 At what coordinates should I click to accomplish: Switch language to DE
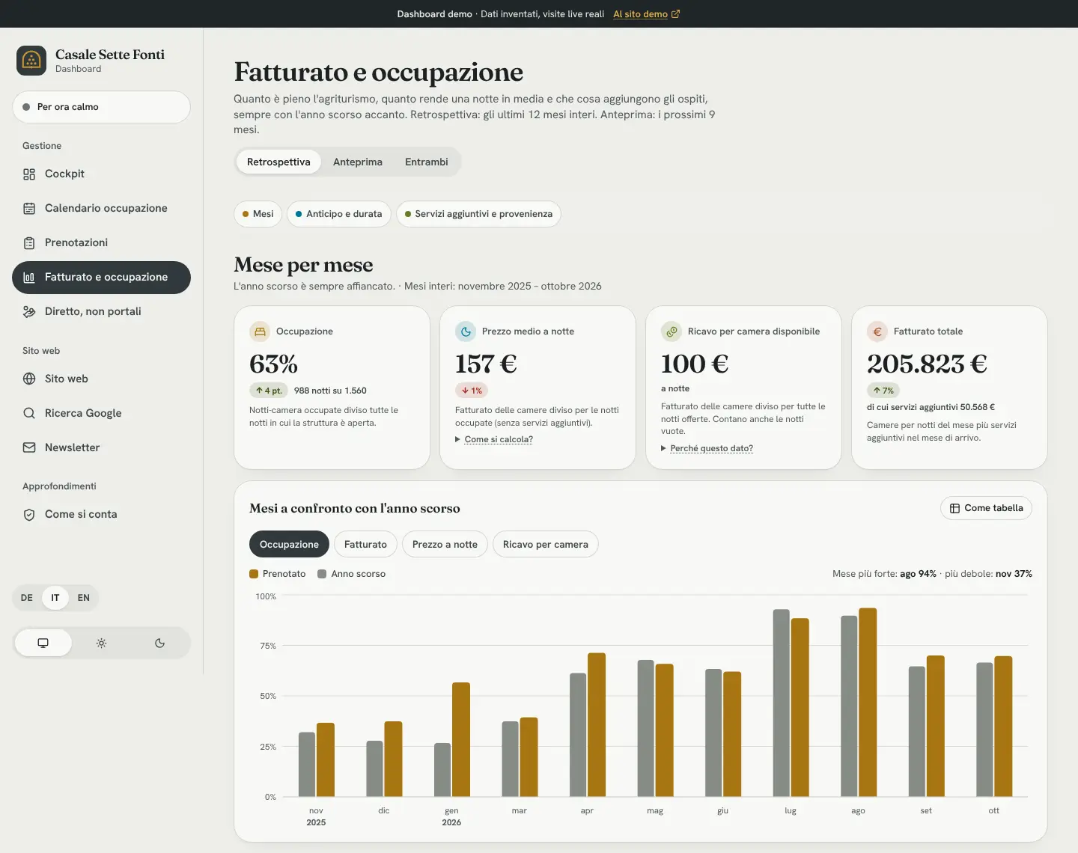tap(27, 598)
